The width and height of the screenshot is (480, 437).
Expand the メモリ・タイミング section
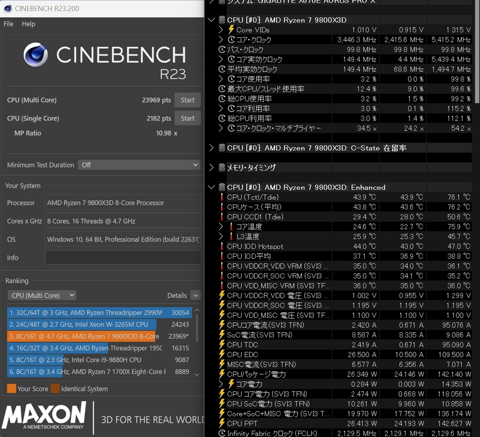click(x=211, y=168)
